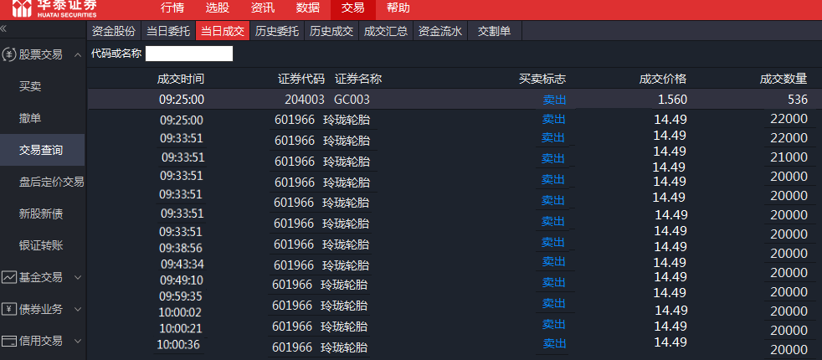Screen dimensions: 822x360
Task: Switch to 资金流水 tab
Action: (x=439, y=31)
